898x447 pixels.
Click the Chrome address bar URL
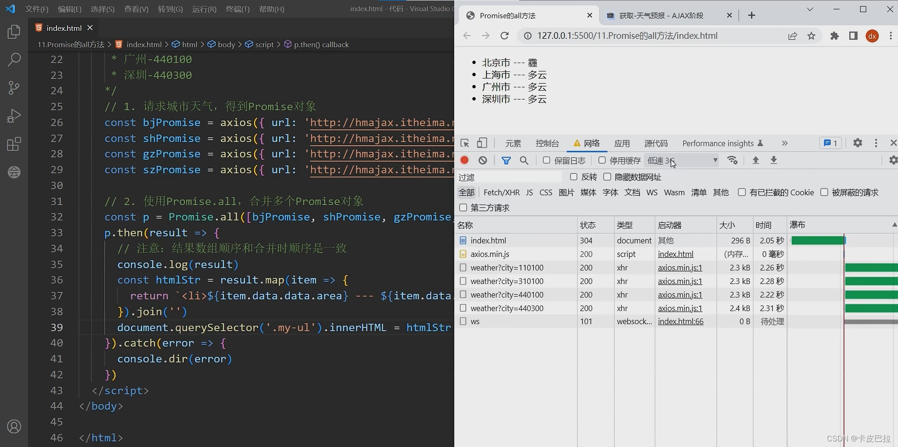point(627,36)
